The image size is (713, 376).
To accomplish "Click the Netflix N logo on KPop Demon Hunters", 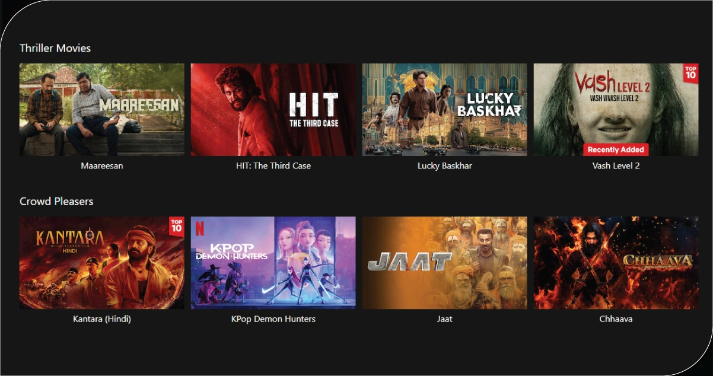I will coord(199,228).
